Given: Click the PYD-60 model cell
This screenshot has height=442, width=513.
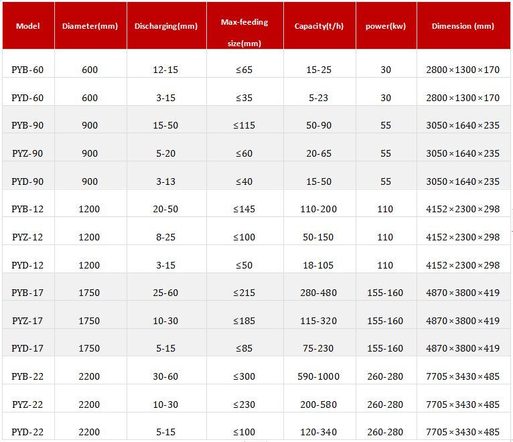Looking at the screenshot, I should (27, 98).
